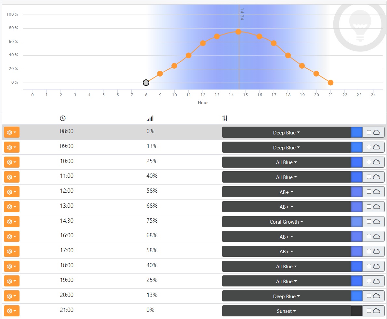The height and width of the screenshot is (319, 387).
Task: Click the clock time column header icon
Action: tap(63, 118)
